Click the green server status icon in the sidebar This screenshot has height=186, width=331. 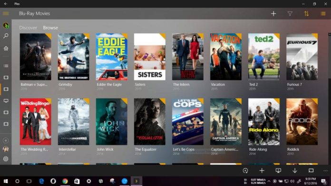pyautogui.click(x=6, y=26)
